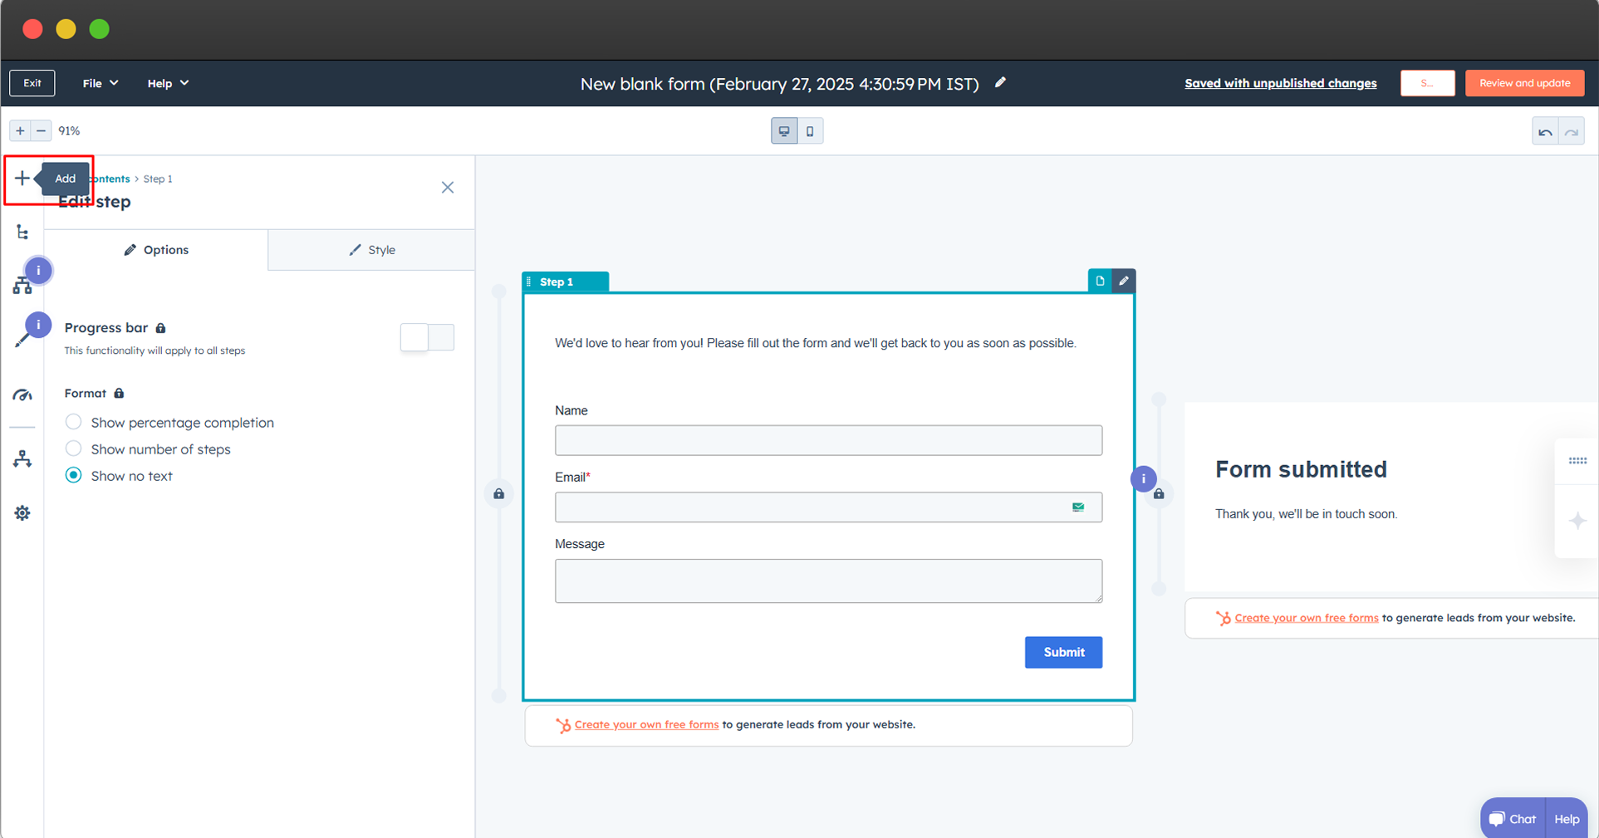The image size is (1599, 838).
Task: Click into the Name input field
Action: coord(828,440)
